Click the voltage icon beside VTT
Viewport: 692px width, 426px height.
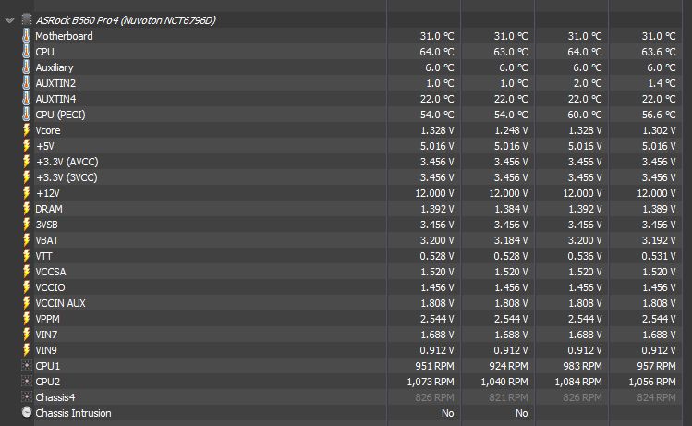27,256
